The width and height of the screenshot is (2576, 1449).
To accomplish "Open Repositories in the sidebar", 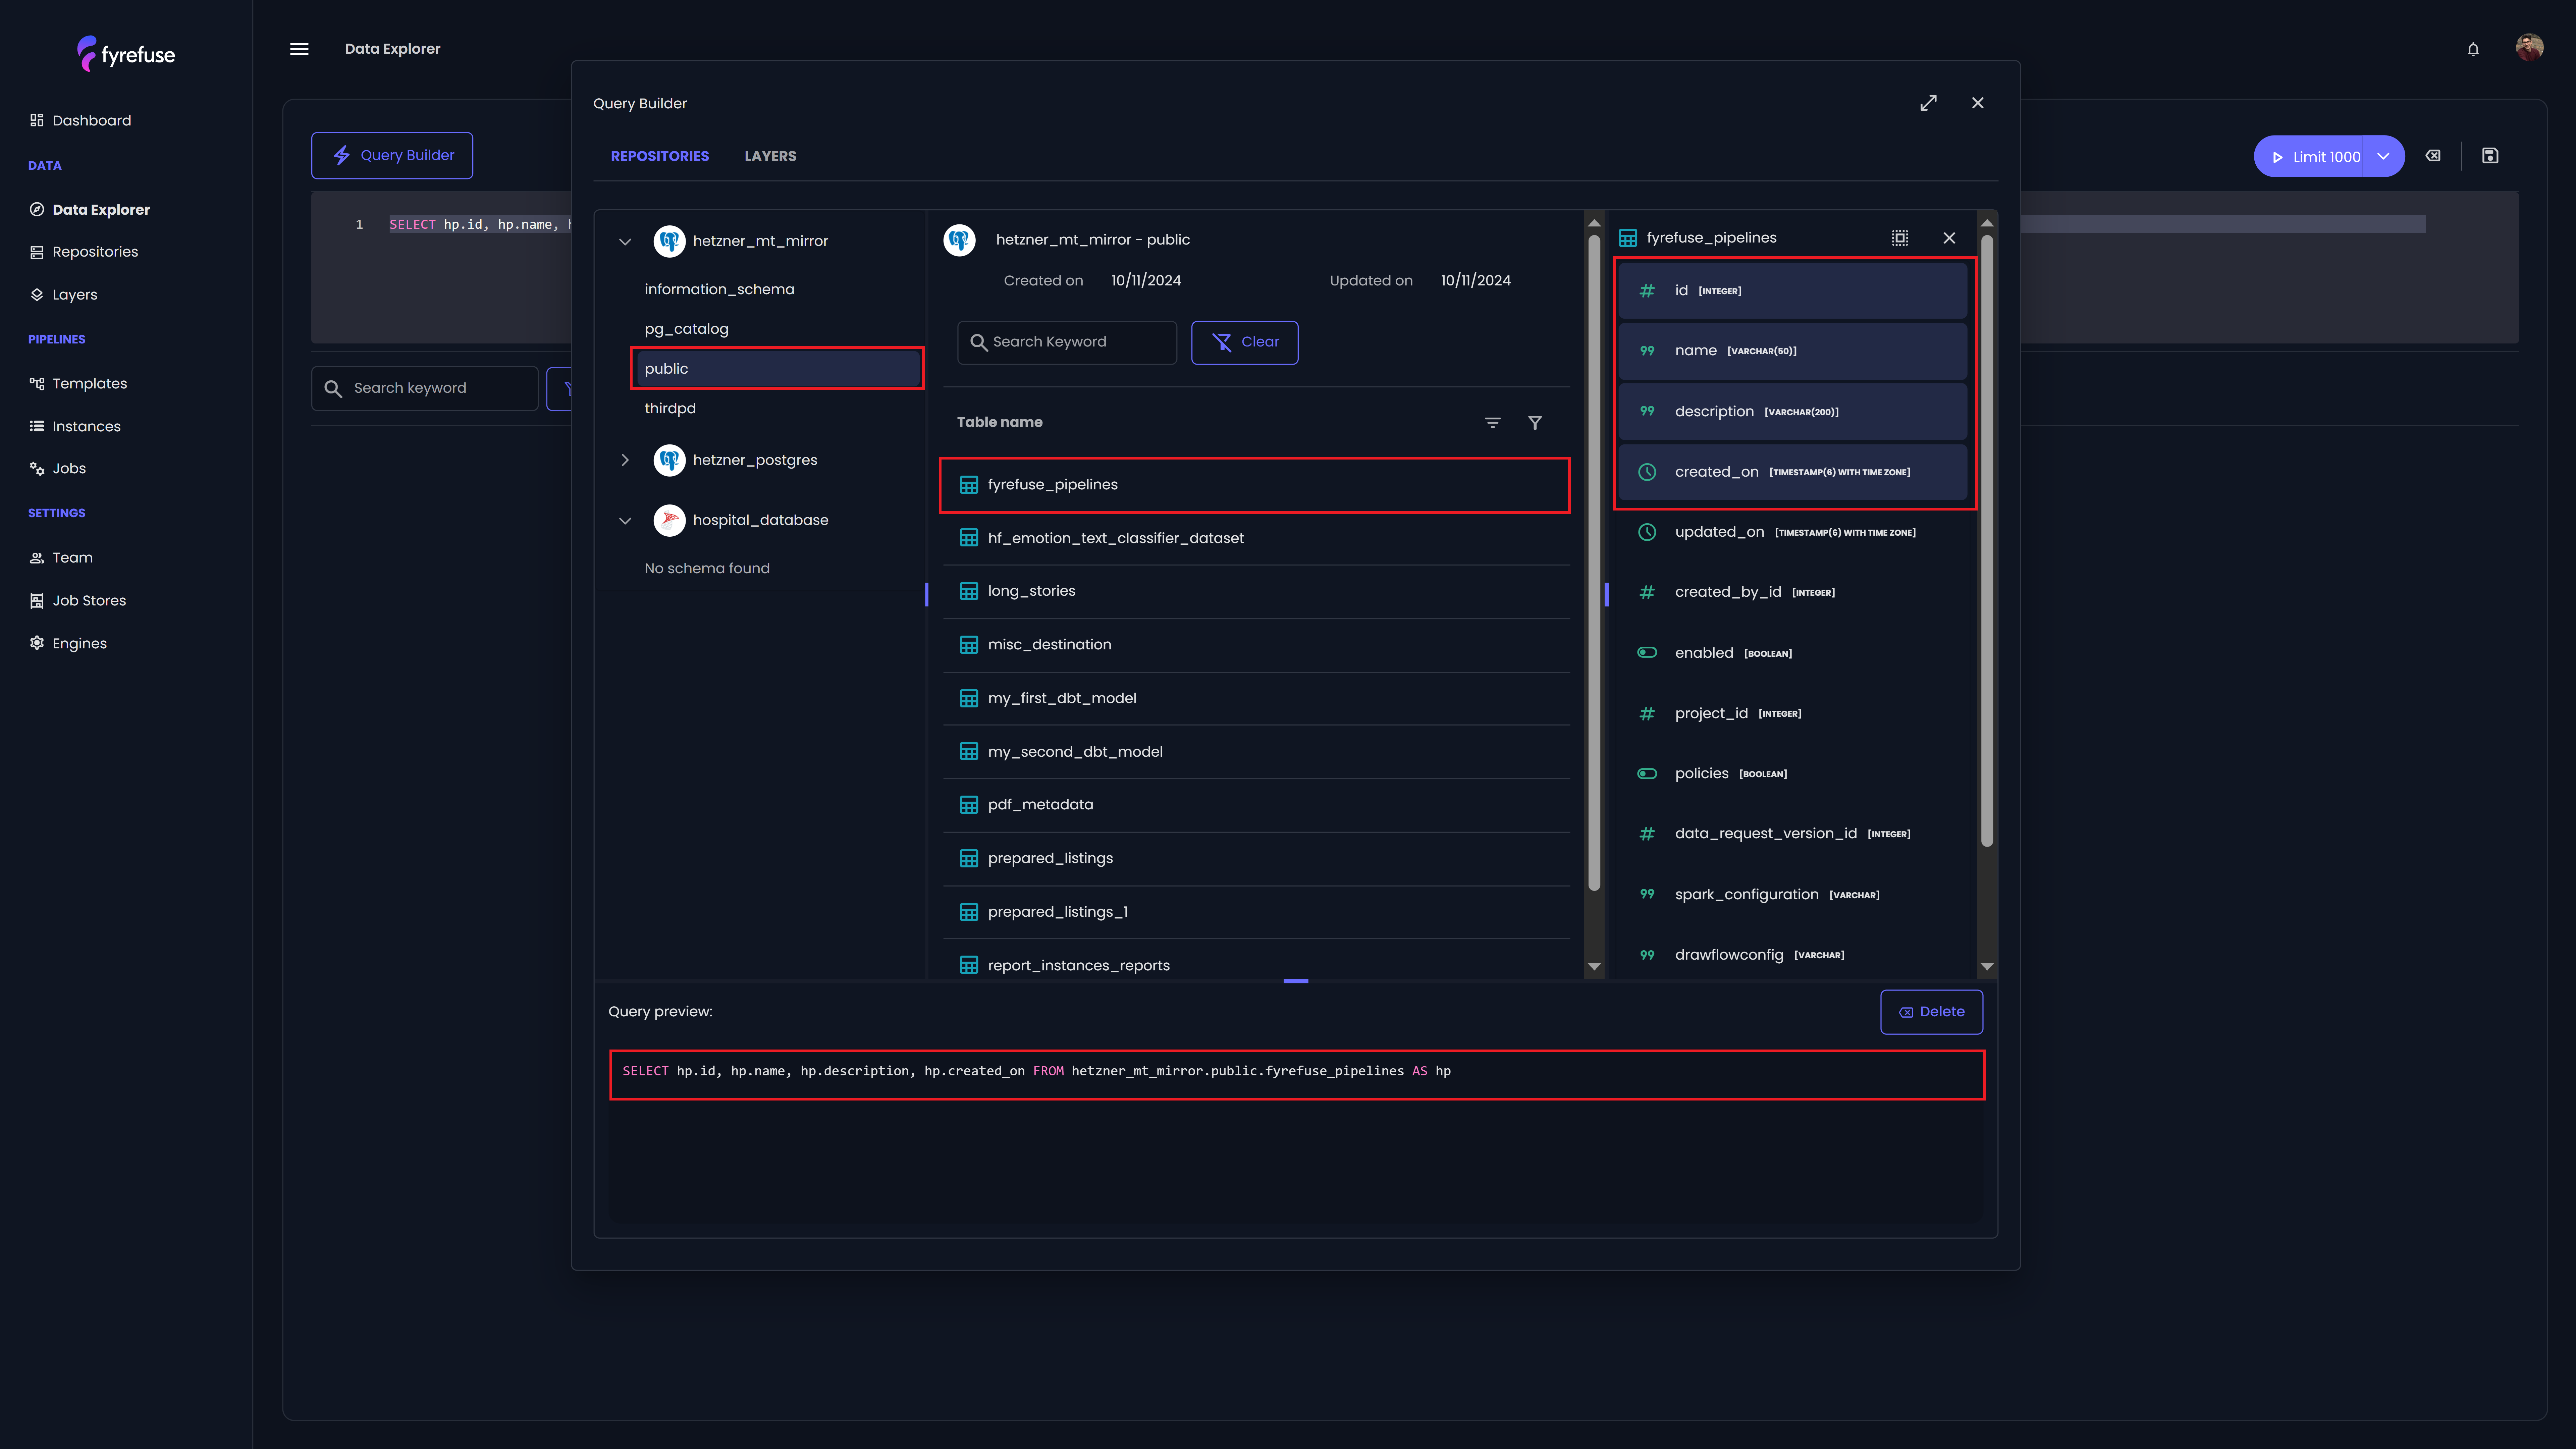I will point(84,252).
